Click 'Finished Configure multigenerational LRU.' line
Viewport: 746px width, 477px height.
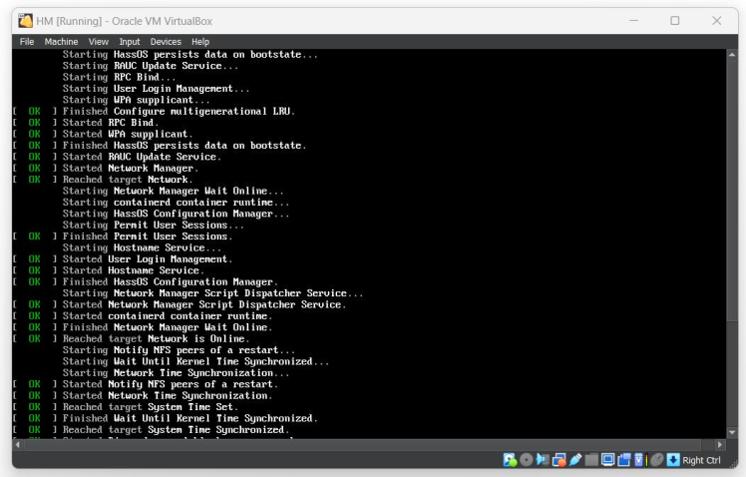(179, 112)
